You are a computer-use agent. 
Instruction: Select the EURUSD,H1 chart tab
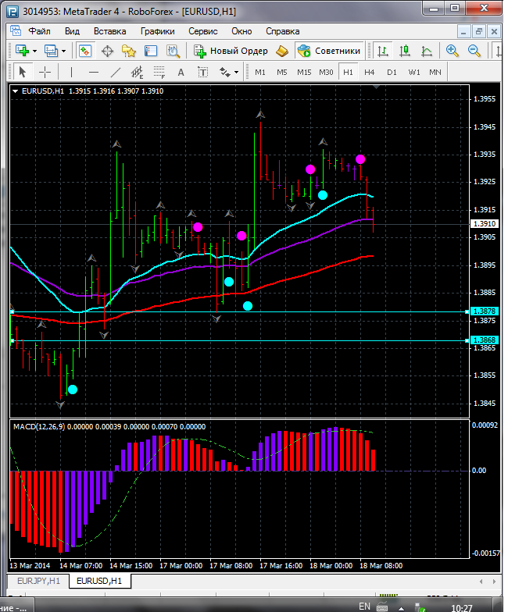coord(99,581)
